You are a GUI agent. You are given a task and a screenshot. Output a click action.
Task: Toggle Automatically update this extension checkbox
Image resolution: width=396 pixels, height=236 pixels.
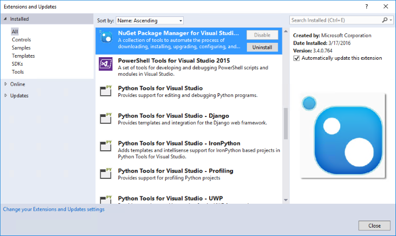pyautogui.click(x=297, y=58)
